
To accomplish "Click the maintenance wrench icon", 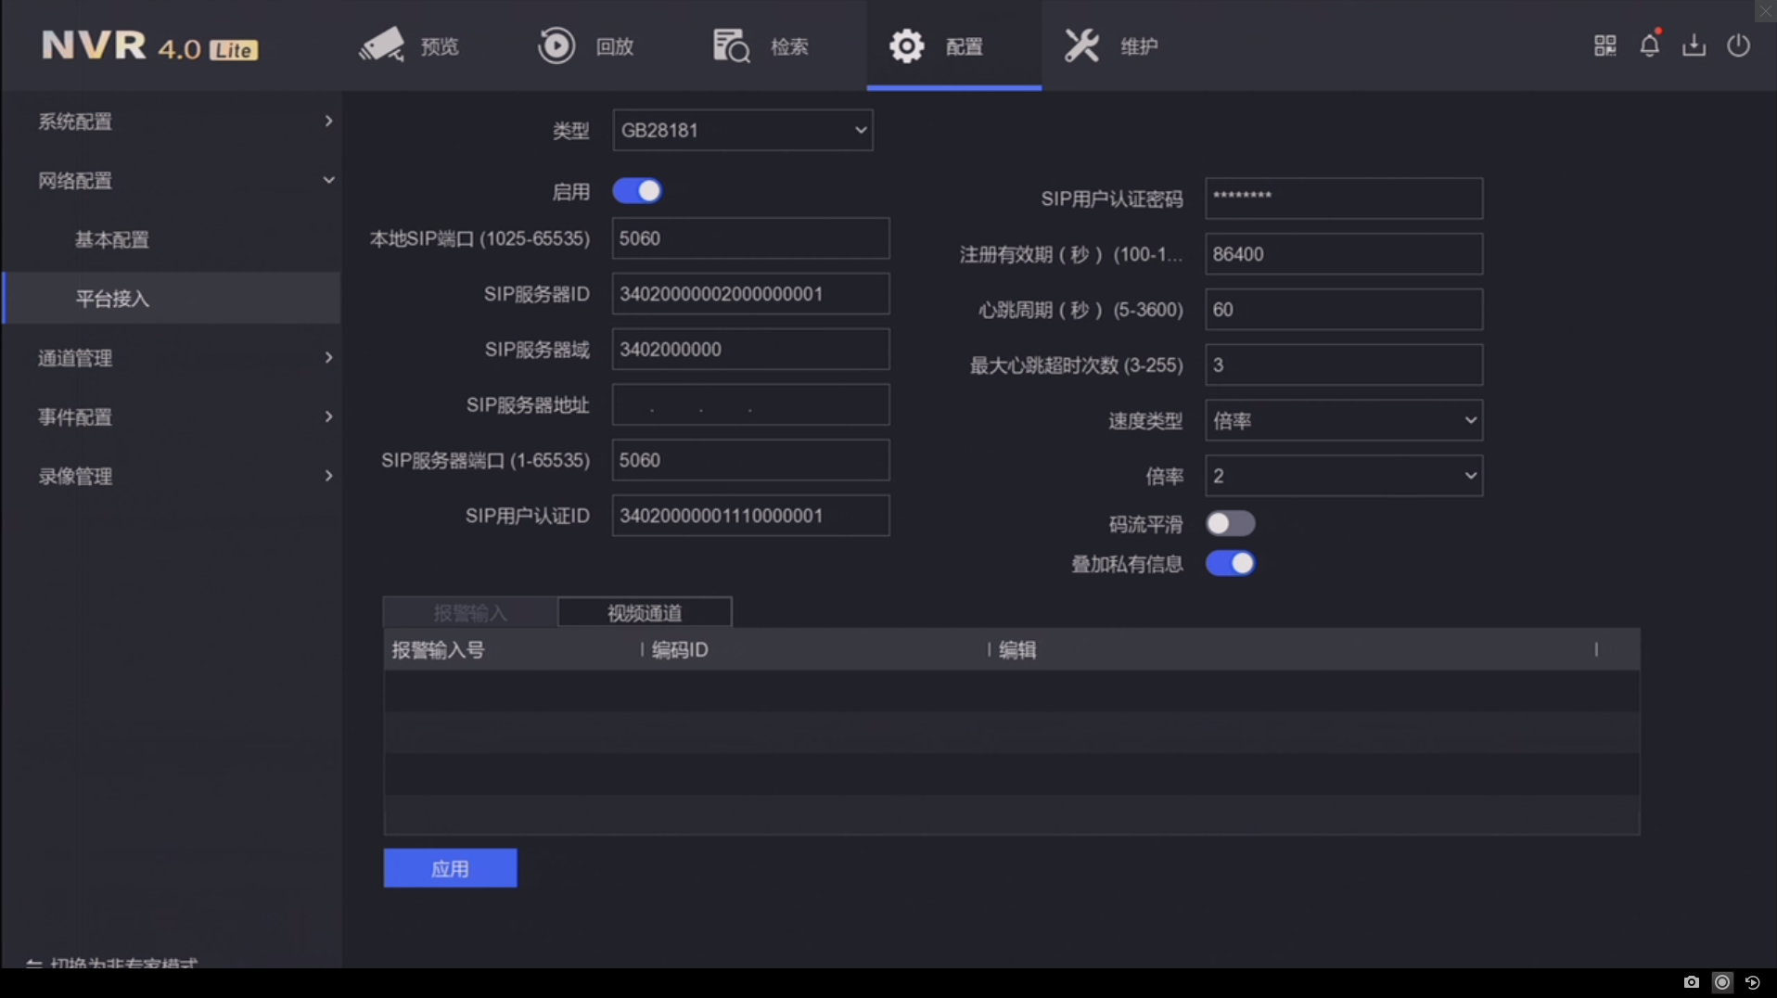I will tap(1081, 45).
